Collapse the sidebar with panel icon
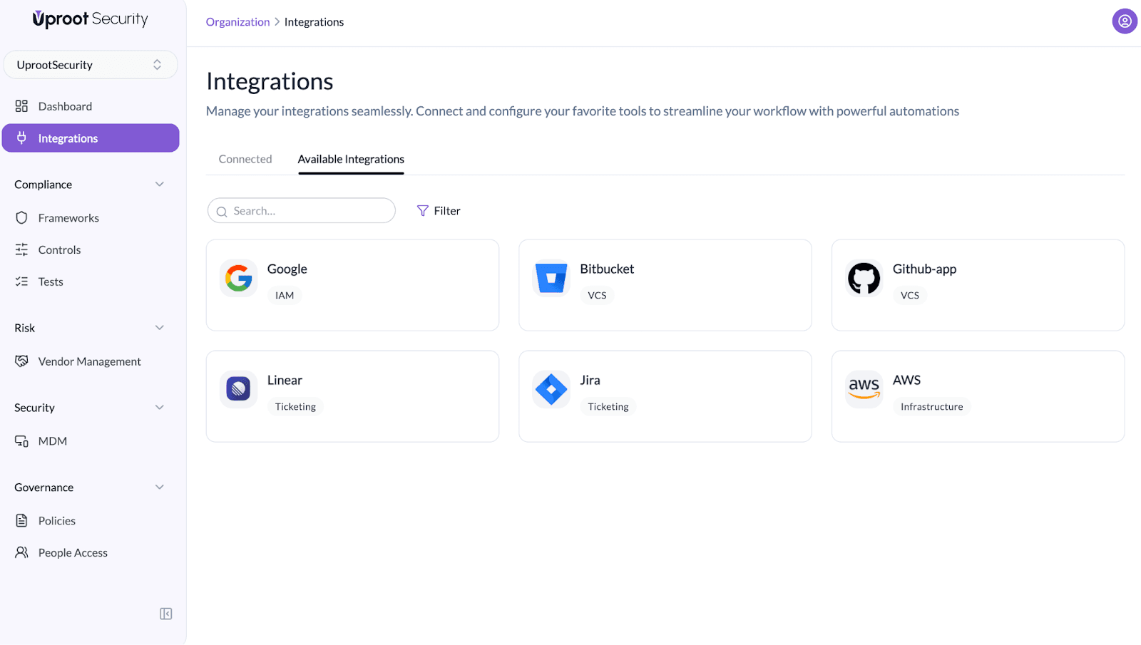The image size is (1141, 645). point(166,614)
